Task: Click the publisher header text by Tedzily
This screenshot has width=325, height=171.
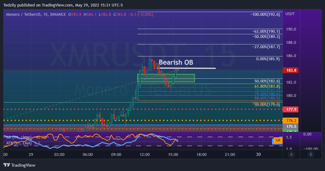Action: tap(63, 5)
